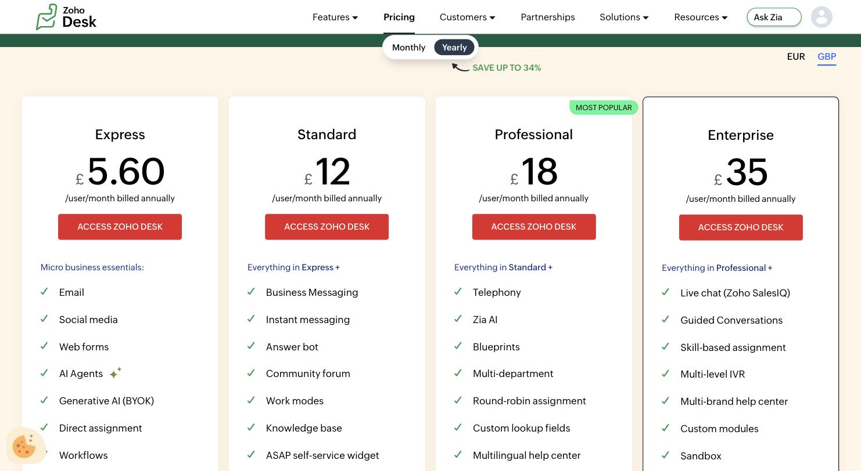Click the Multi-department feature
Image resolution: width=861 pixels, height=471 pixels.
point(513,374)
